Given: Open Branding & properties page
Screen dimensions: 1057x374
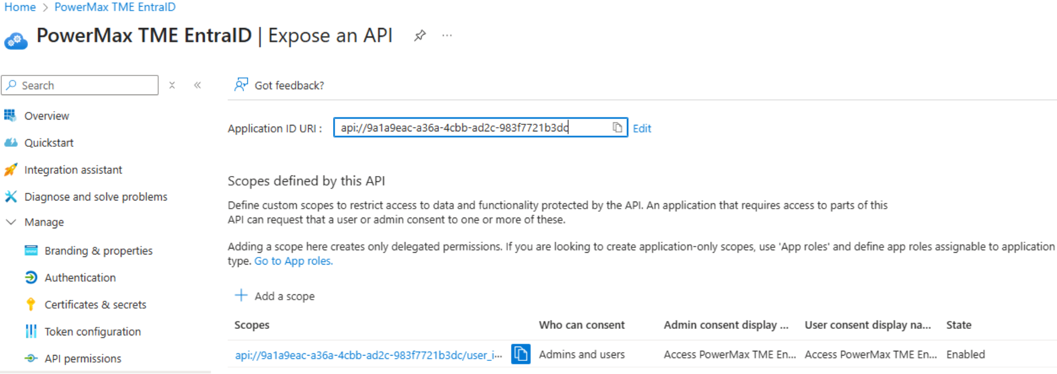Looking at the screenshot, I should 99,251.
